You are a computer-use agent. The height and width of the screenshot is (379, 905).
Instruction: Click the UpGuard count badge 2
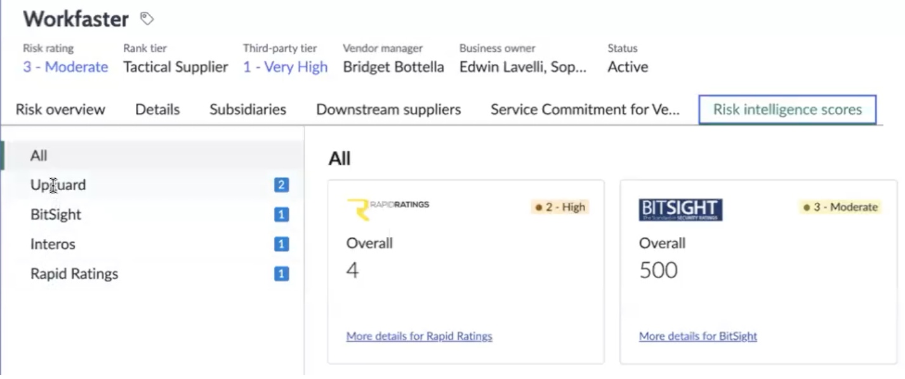click(x=281, y=185)
